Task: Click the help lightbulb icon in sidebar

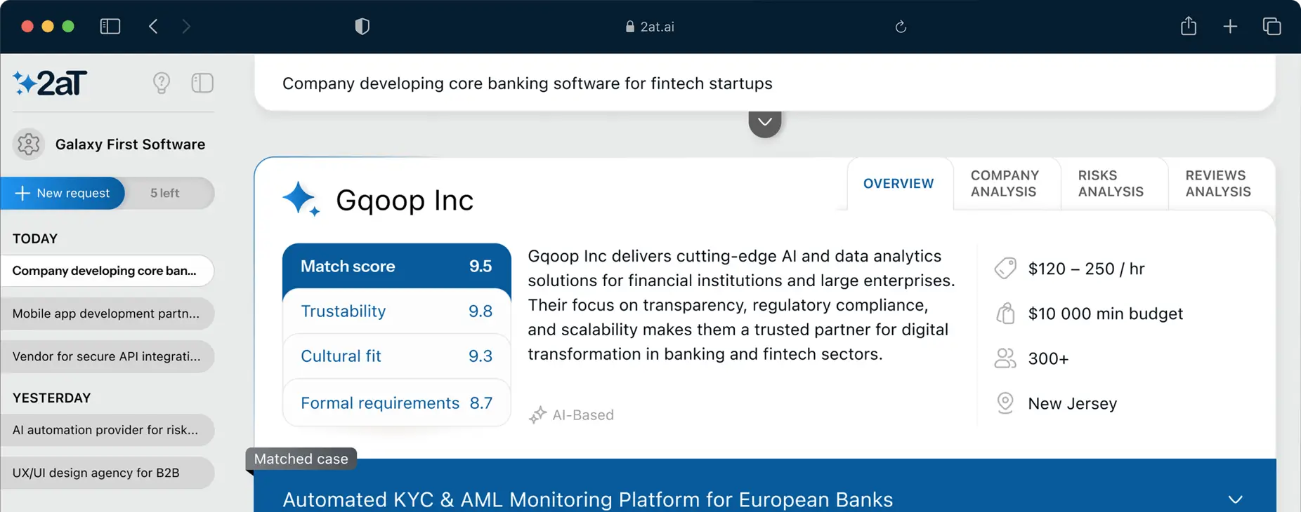Action: click(161, 83)
